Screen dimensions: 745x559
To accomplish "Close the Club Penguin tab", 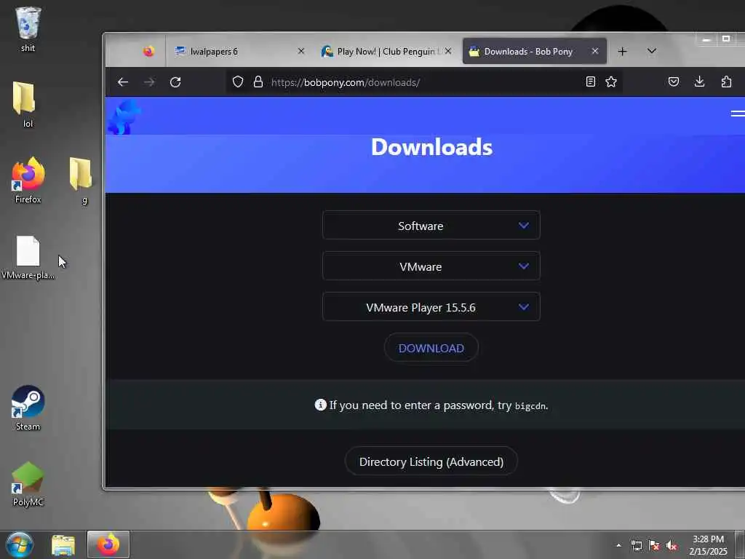I will point(448,51).
